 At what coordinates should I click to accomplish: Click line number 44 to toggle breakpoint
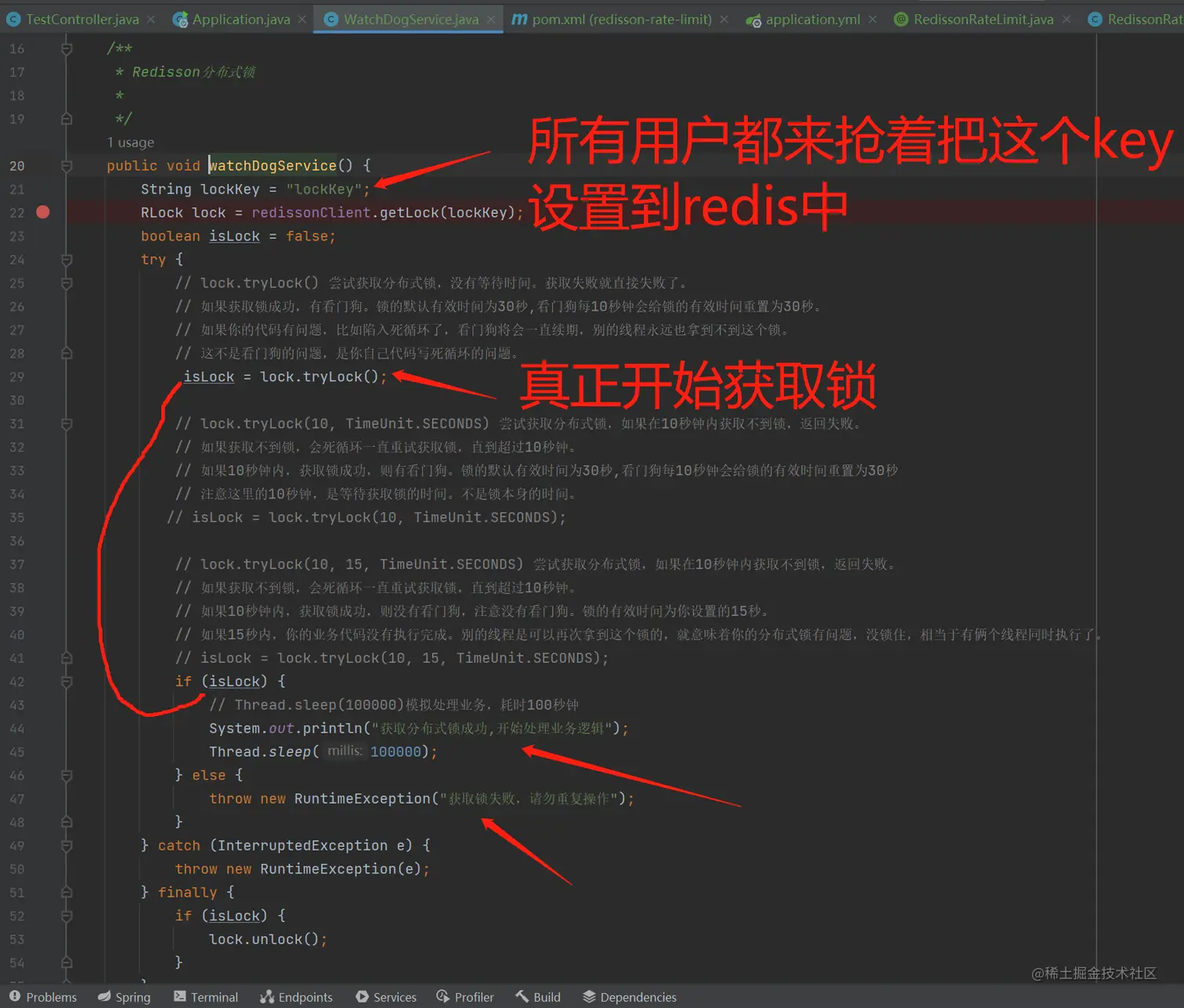17,729
